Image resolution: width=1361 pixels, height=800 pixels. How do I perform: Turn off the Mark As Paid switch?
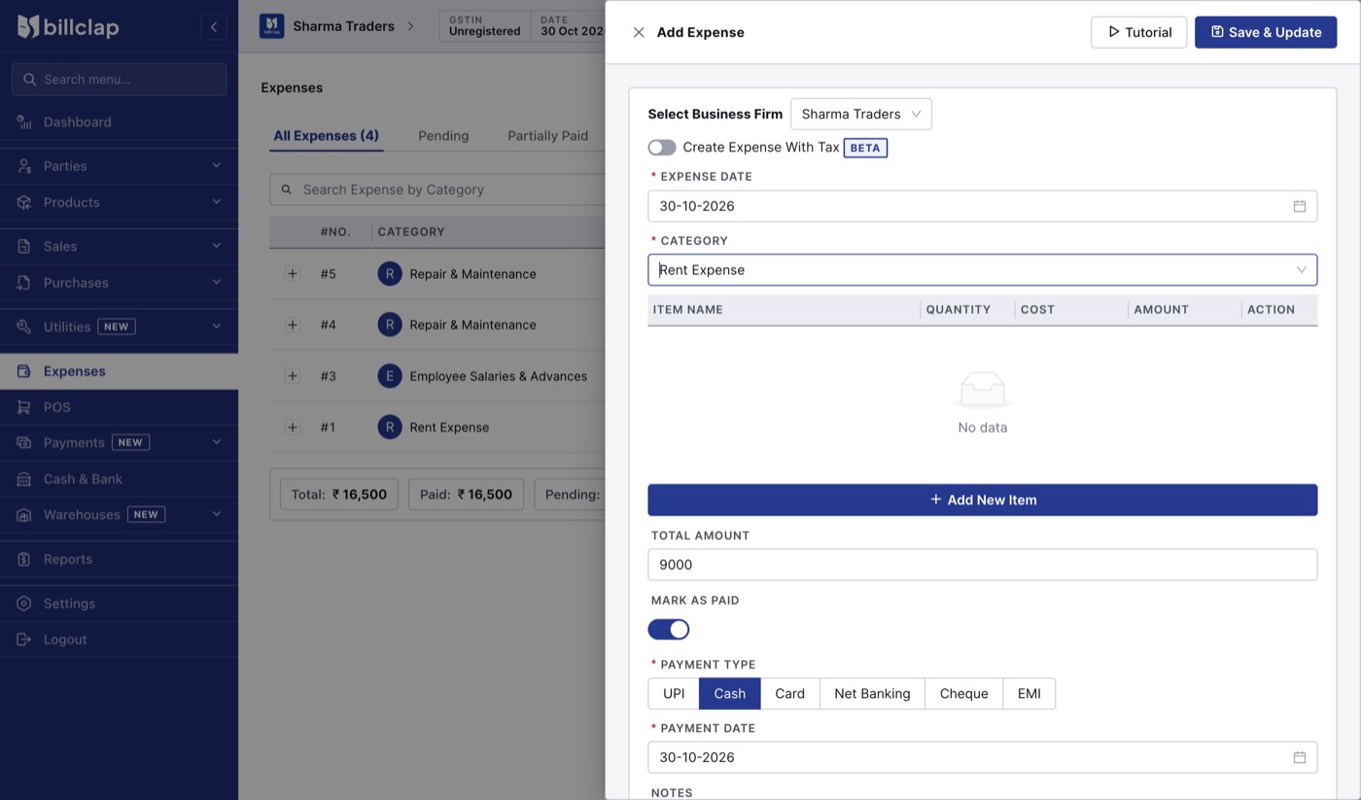(x=669, y=629)
